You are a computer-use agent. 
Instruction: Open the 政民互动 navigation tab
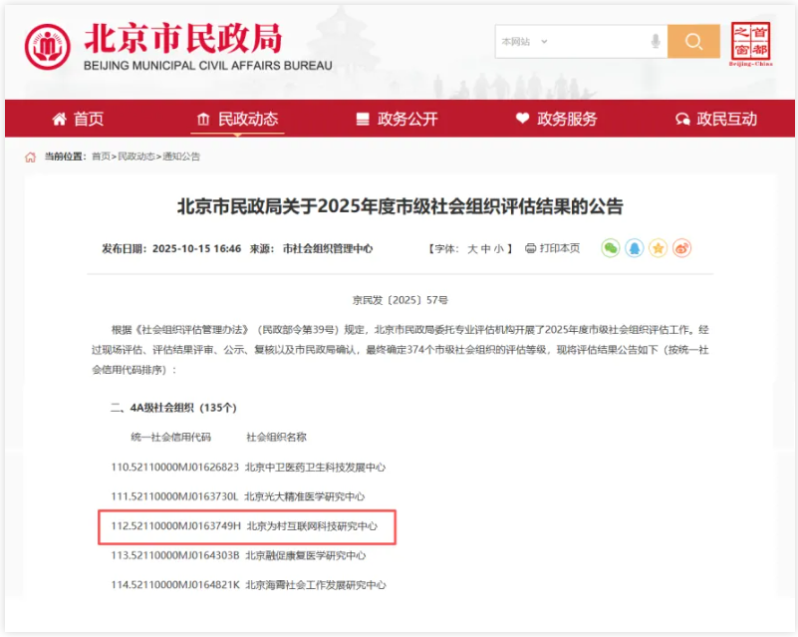pyautogui.click(x=715, y=119)
